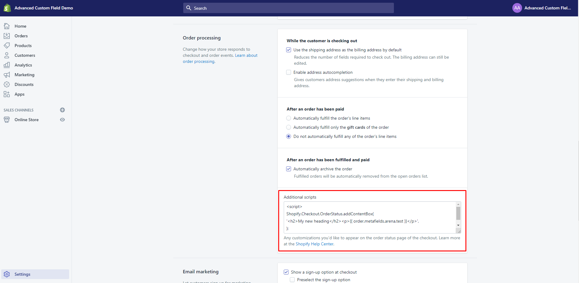
Task: Toggle shipping address as billing address checkbox
Action: click(289, 50)
